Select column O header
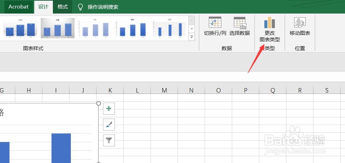345x163 pixels. click(219, 90)
